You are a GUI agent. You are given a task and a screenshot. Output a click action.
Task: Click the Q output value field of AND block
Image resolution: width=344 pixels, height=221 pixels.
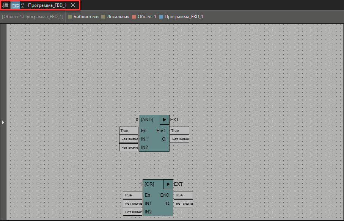coord(179,139)
